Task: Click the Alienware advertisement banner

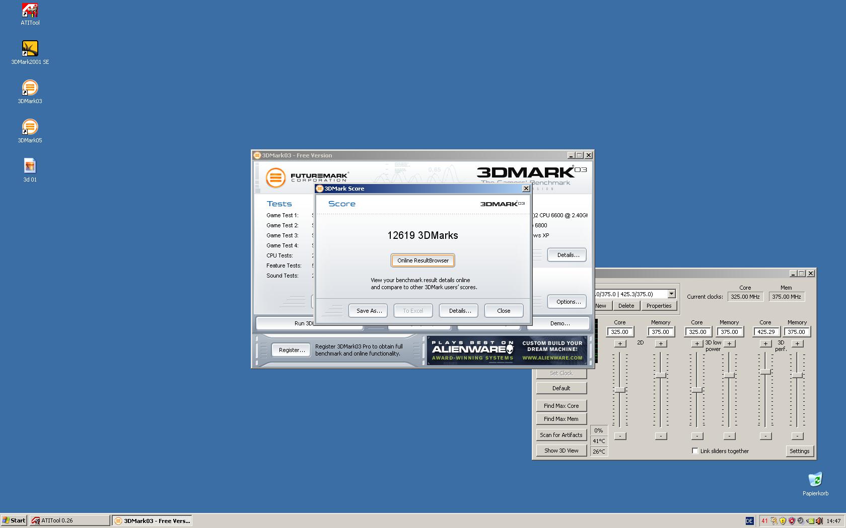Action: tap(507, 350)
